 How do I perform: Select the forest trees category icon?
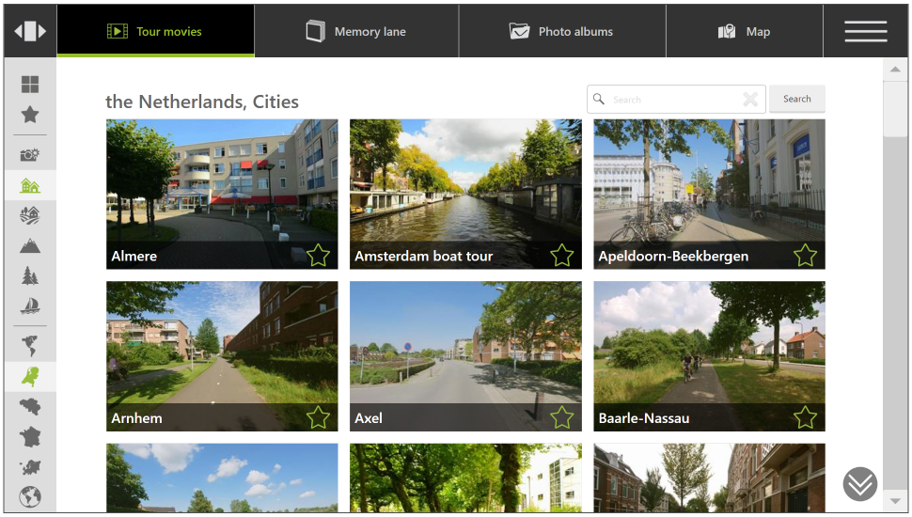pos(30,276)
